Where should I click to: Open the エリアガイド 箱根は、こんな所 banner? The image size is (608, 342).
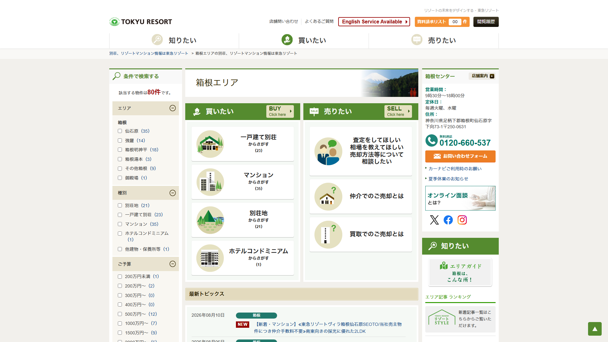pos(460,272)
